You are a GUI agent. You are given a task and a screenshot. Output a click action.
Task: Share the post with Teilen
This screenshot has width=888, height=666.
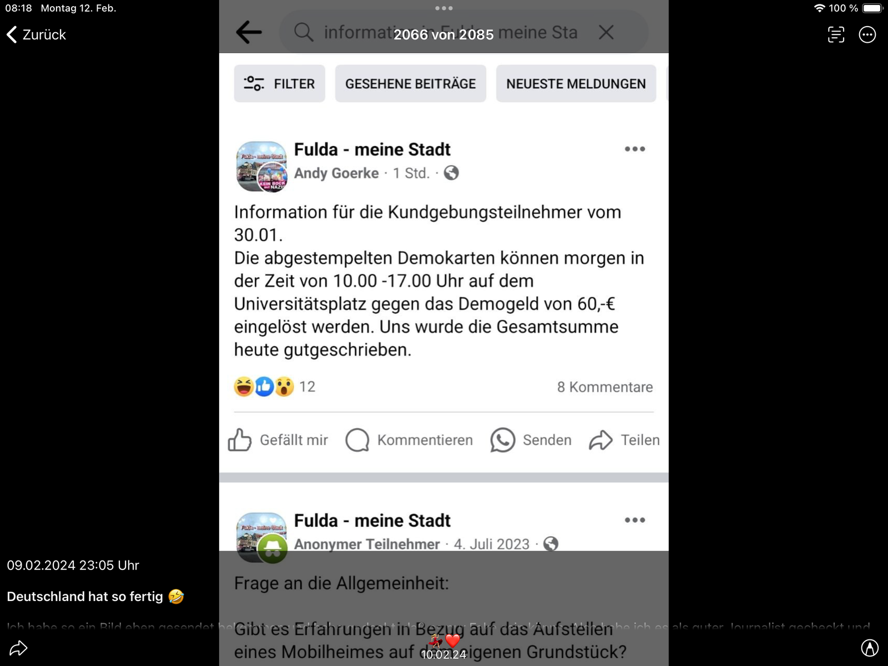(x=624, y=440)
